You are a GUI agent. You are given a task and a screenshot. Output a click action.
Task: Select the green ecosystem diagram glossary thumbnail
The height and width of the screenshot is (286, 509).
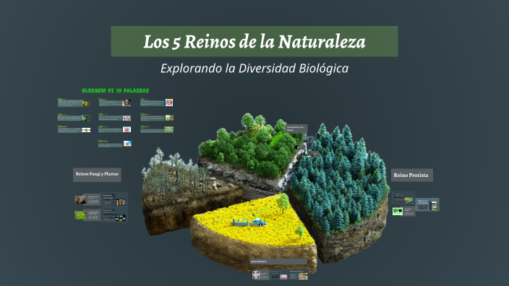[x=168, y=129]
